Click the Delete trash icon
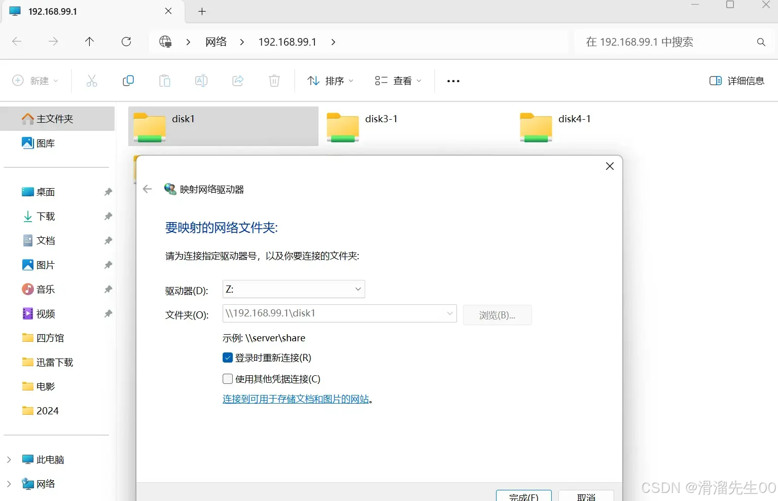Image resolution: width=778 pixels, height=501 pixels. 274,81
